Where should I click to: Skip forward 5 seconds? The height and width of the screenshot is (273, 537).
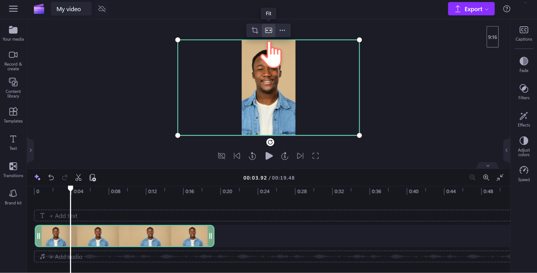(x=285, y=156)
